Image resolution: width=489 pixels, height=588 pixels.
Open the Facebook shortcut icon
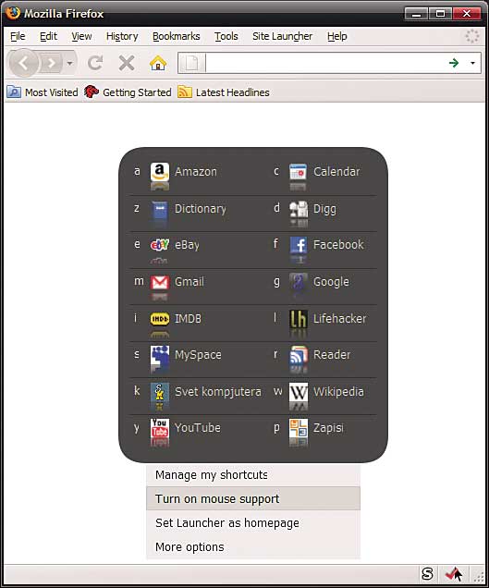[x=299, y=245]
